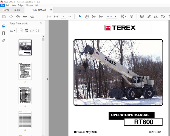Open the File menu

tap(2, 5)
